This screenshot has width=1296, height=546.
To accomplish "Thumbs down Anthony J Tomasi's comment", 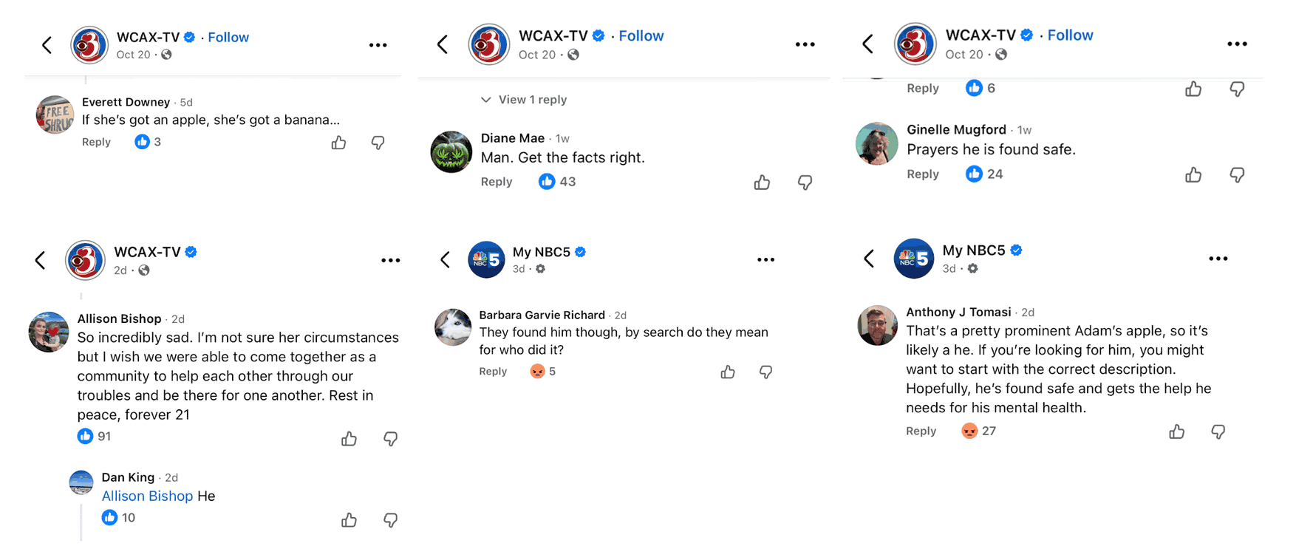I will tap(1218, 431).
